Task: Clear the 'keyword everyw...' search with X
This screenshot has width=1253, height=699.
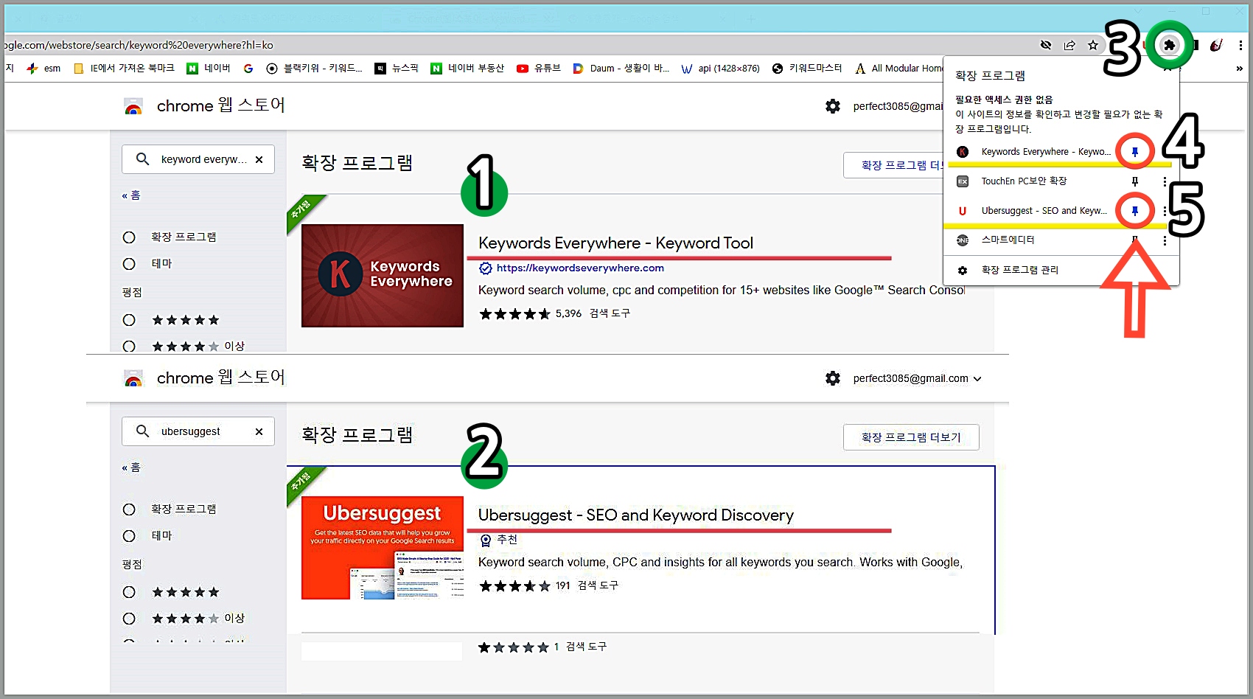Action: [259, 159]
